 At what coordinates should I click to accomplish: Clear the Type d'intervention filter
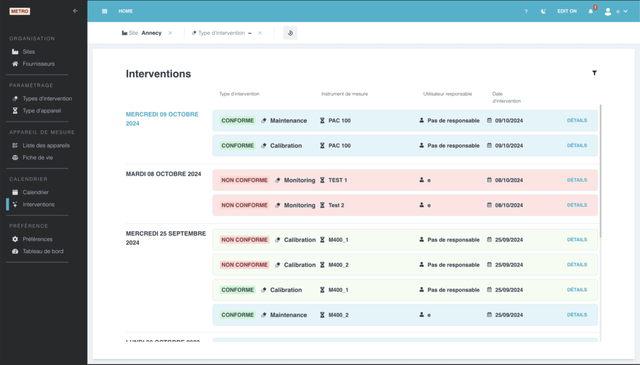pos(260,33)
